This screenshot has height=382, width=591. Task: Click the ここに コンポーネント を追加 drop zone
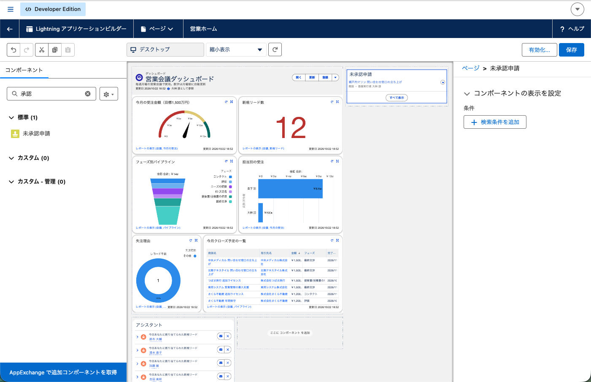[x=290, y=333]
